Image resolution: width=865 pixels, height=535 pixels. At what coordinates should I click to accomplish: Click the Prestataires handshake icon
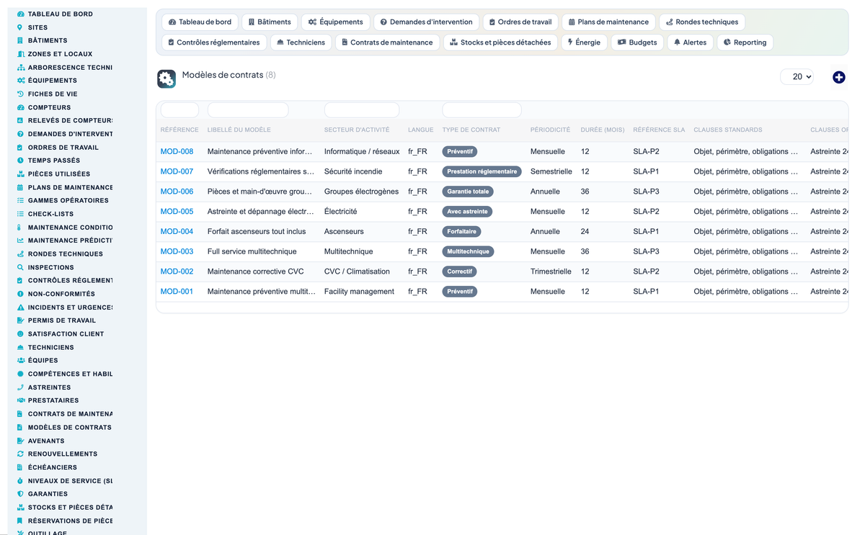click(20, 400)
